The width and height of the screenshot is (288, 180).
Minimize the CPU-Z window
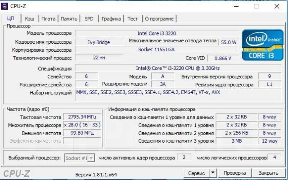[236, 6]
